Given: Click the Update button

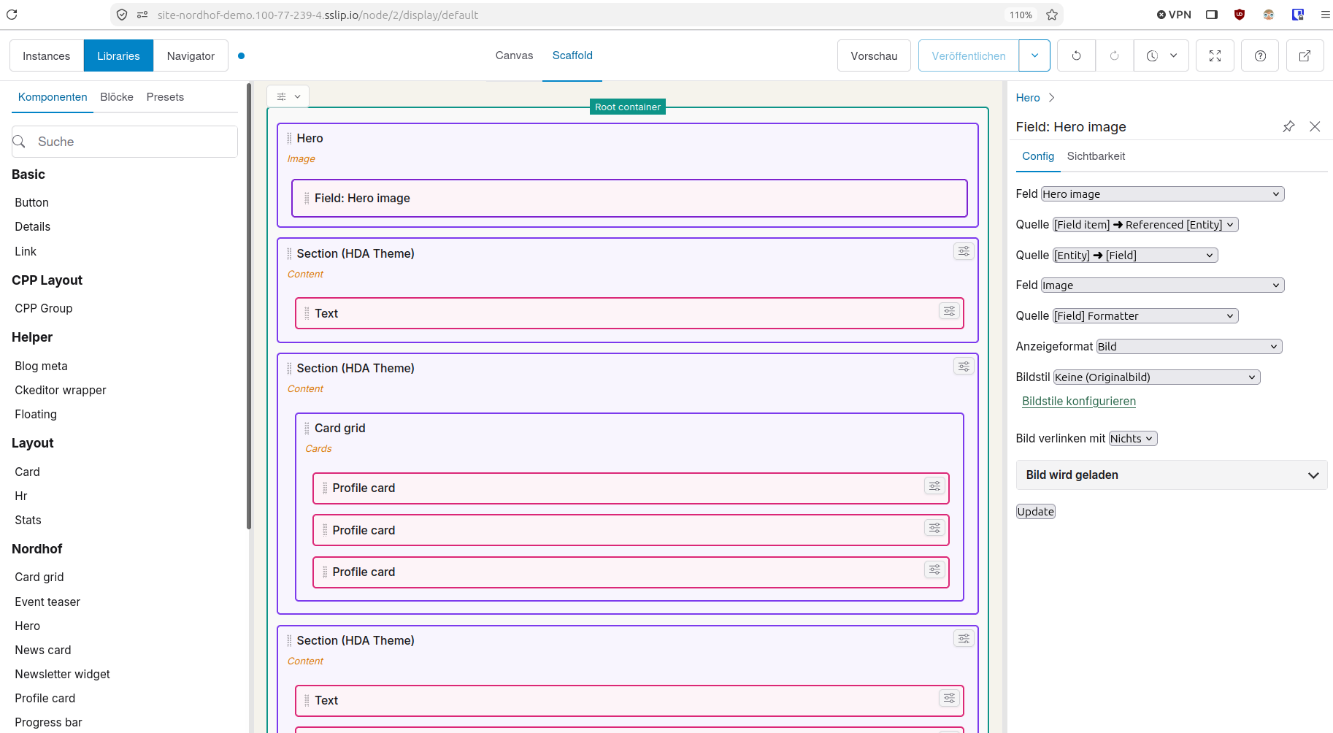Looking at the screenshot, I should [1036, 512].
